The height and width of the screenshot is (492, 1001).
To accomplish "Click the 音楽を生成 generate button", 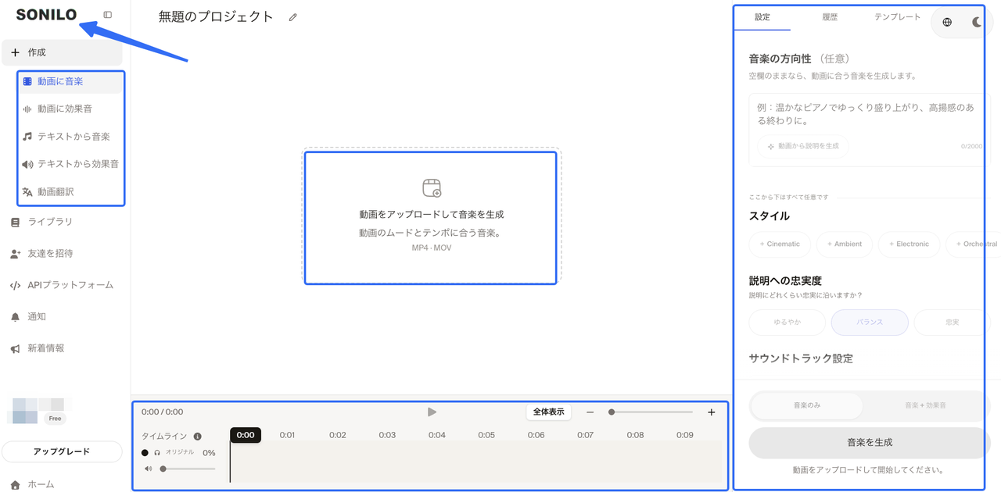I will tap(870, 443).
